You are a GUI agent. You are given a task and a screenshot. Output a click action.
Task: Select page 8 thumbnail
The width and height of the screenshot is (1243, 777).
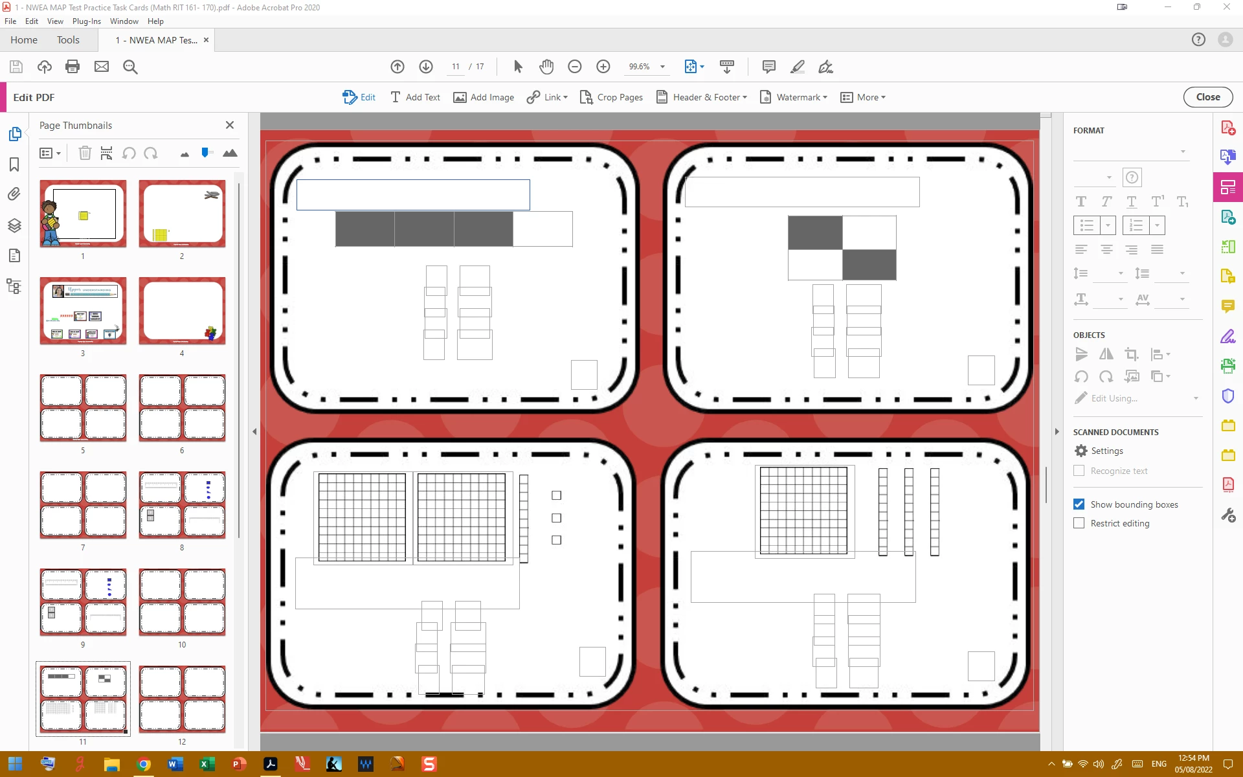[182, 505]
